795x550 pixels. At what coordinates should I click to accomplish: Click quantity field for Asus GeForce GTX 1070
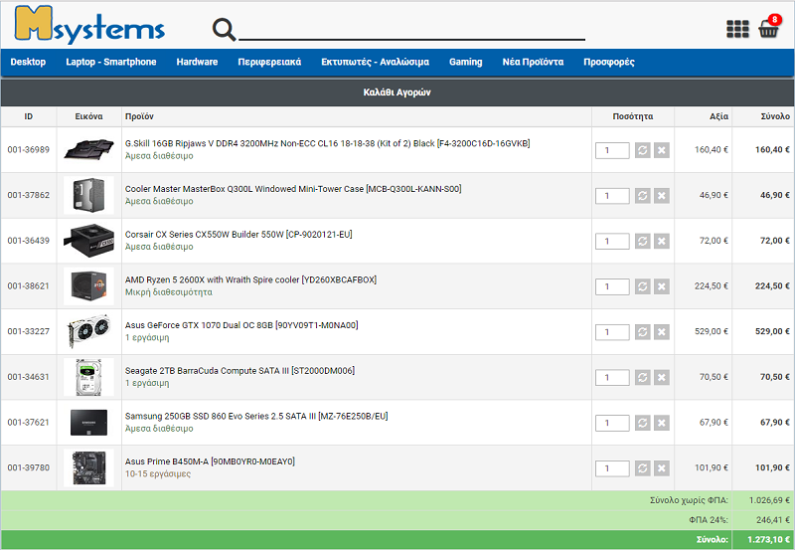612,332
